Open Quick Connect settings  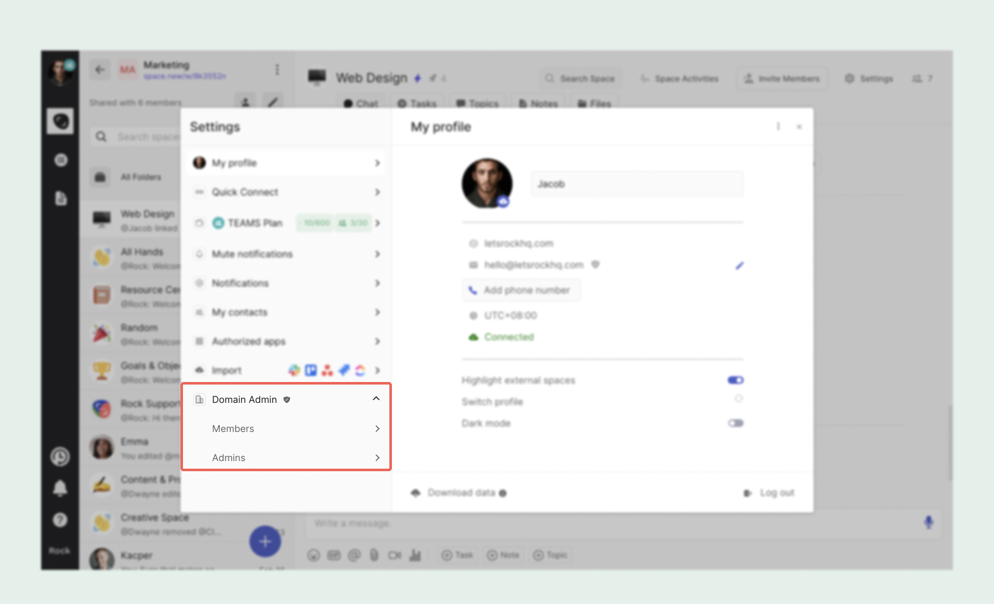point(287,192)
